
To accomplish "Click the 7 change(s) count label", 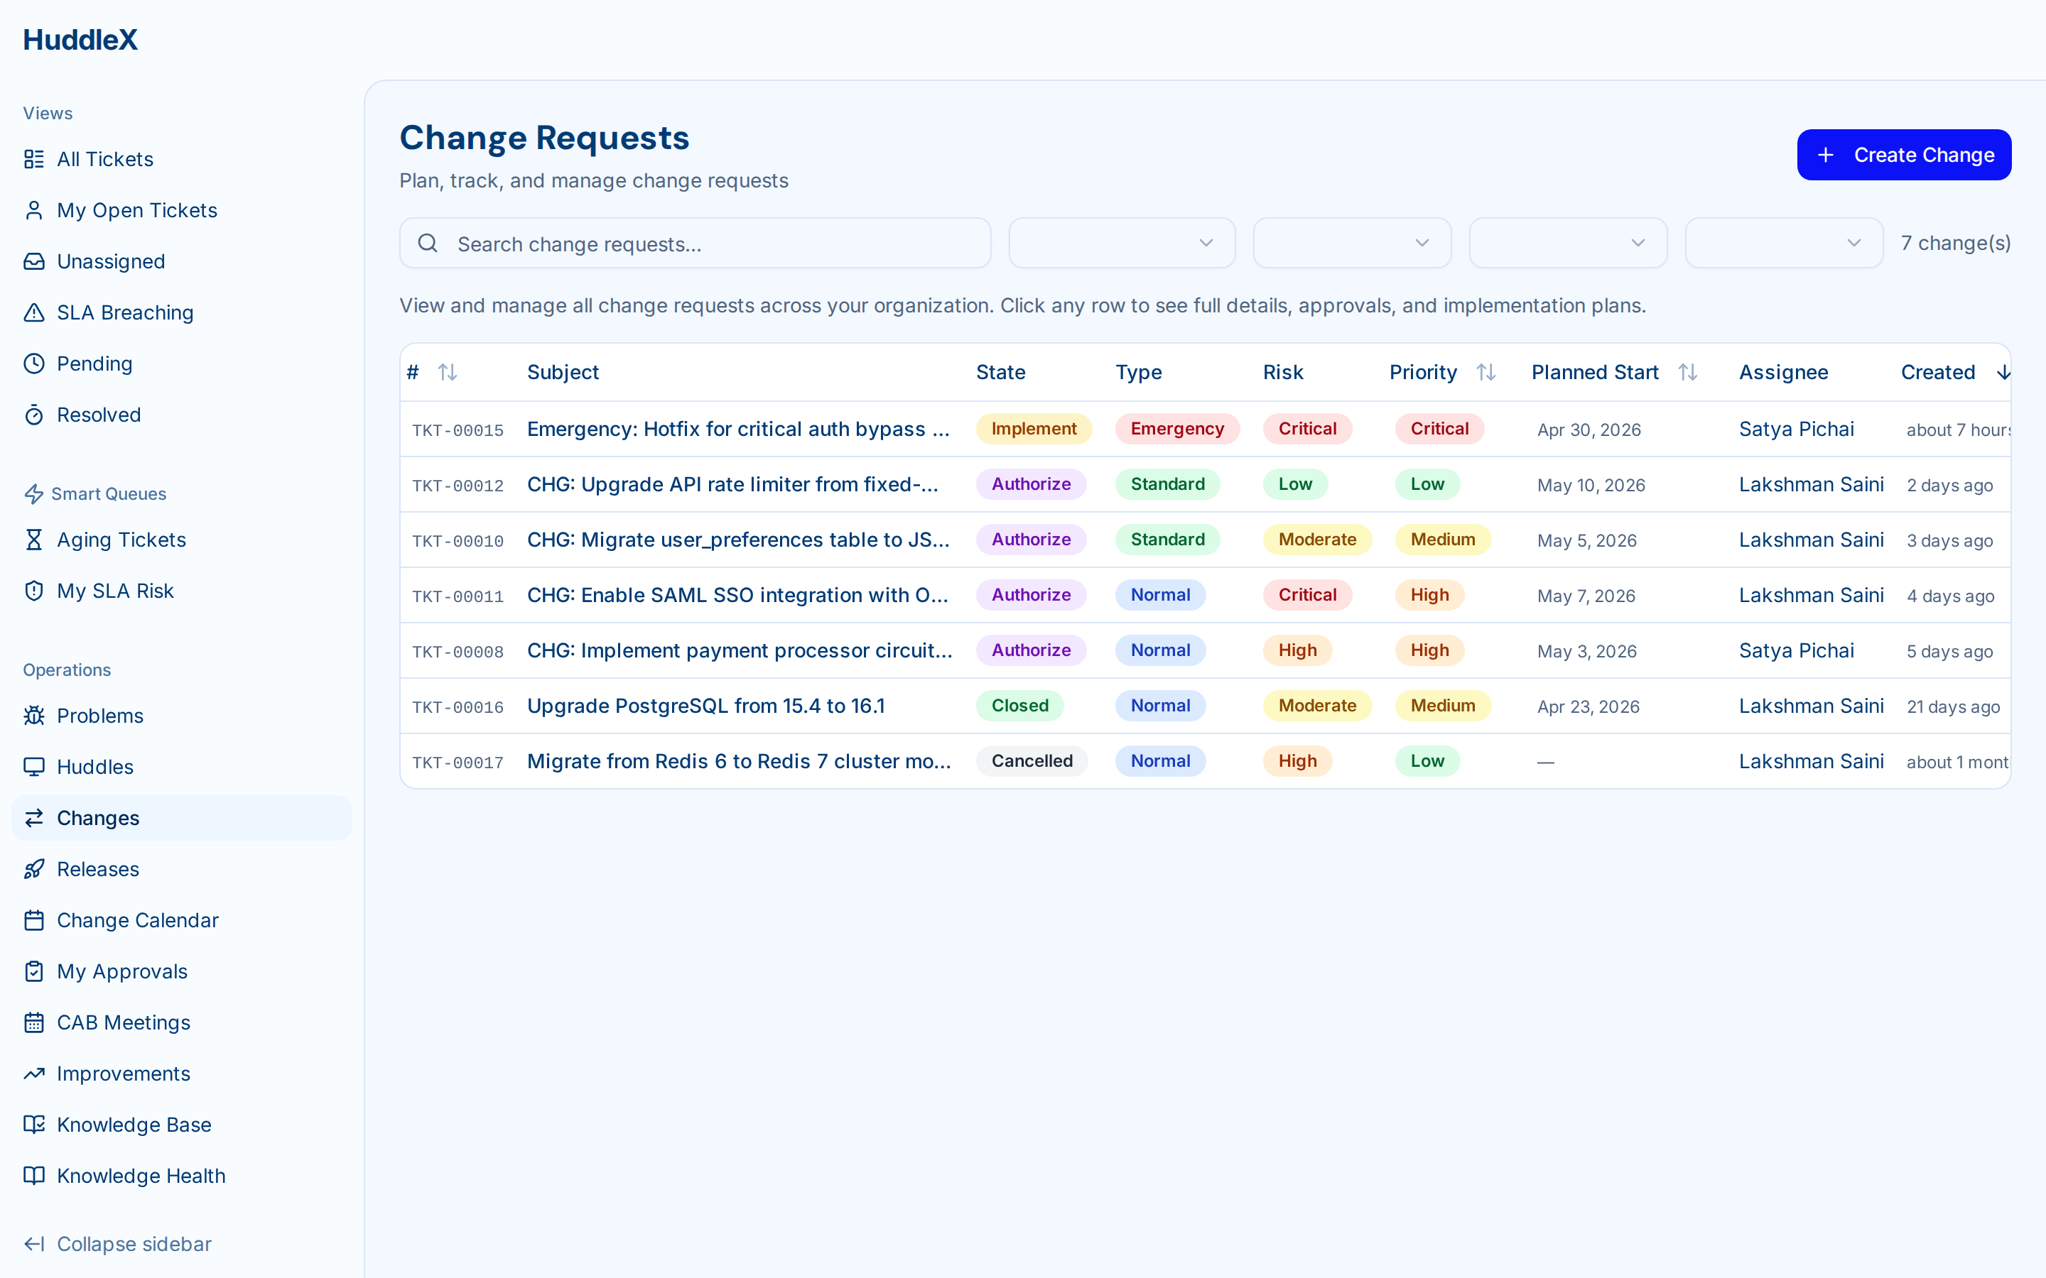I will pos(1956,244).
